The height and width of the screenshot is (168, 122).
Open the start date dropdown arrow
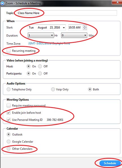tap(64, 28)
